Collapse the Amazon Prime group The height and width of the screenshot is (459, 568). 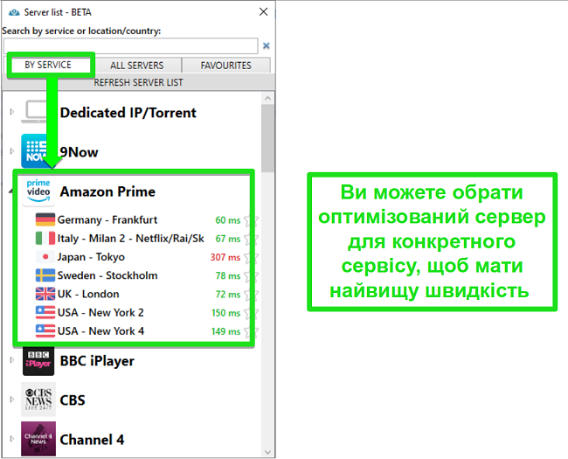(11, 191)
